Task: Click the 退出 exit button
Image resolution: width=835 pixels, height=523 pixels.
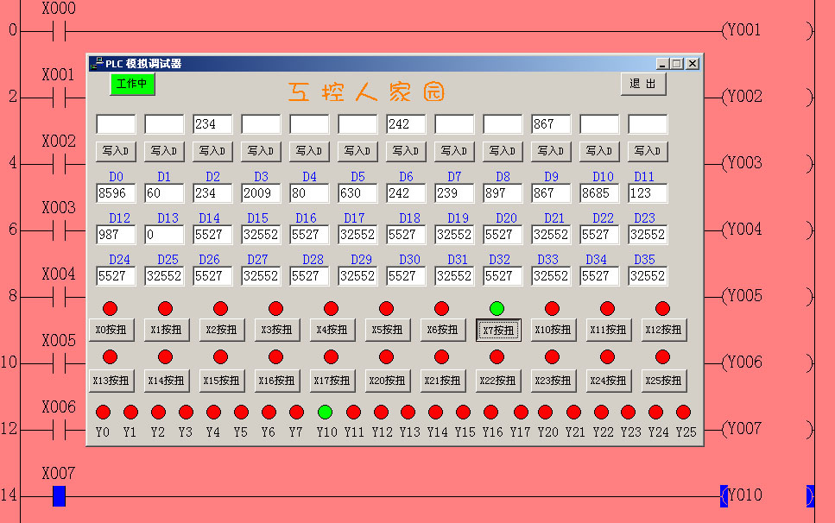Action: pos(643,84)
